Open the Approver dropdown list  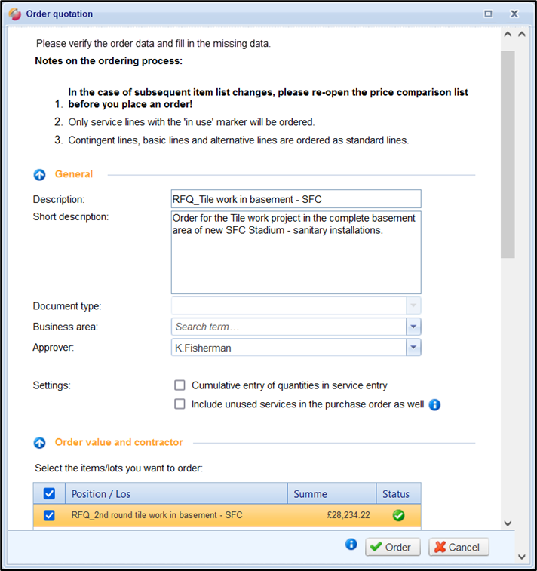[413, 347]
